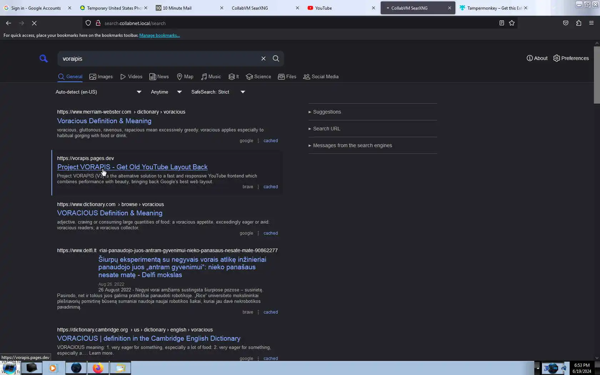This screenshot has width=600, height=375.
Task: Open the About page
Action: (x=537, y=58)
